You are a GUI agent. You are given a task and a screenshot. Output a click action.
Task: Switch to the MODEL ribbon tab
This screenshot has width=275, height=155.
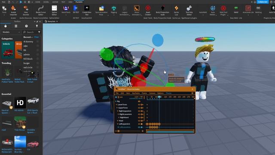coord(46,2)
